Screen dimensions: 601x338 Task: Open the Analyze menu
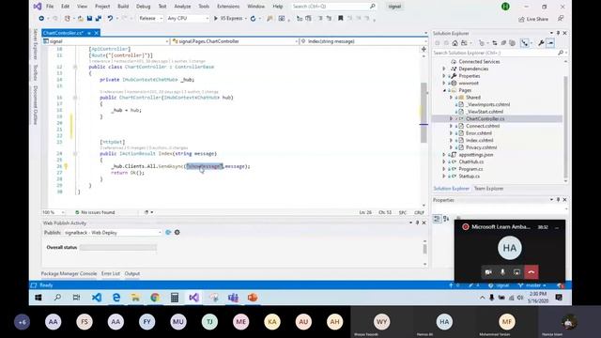[182, 7]
